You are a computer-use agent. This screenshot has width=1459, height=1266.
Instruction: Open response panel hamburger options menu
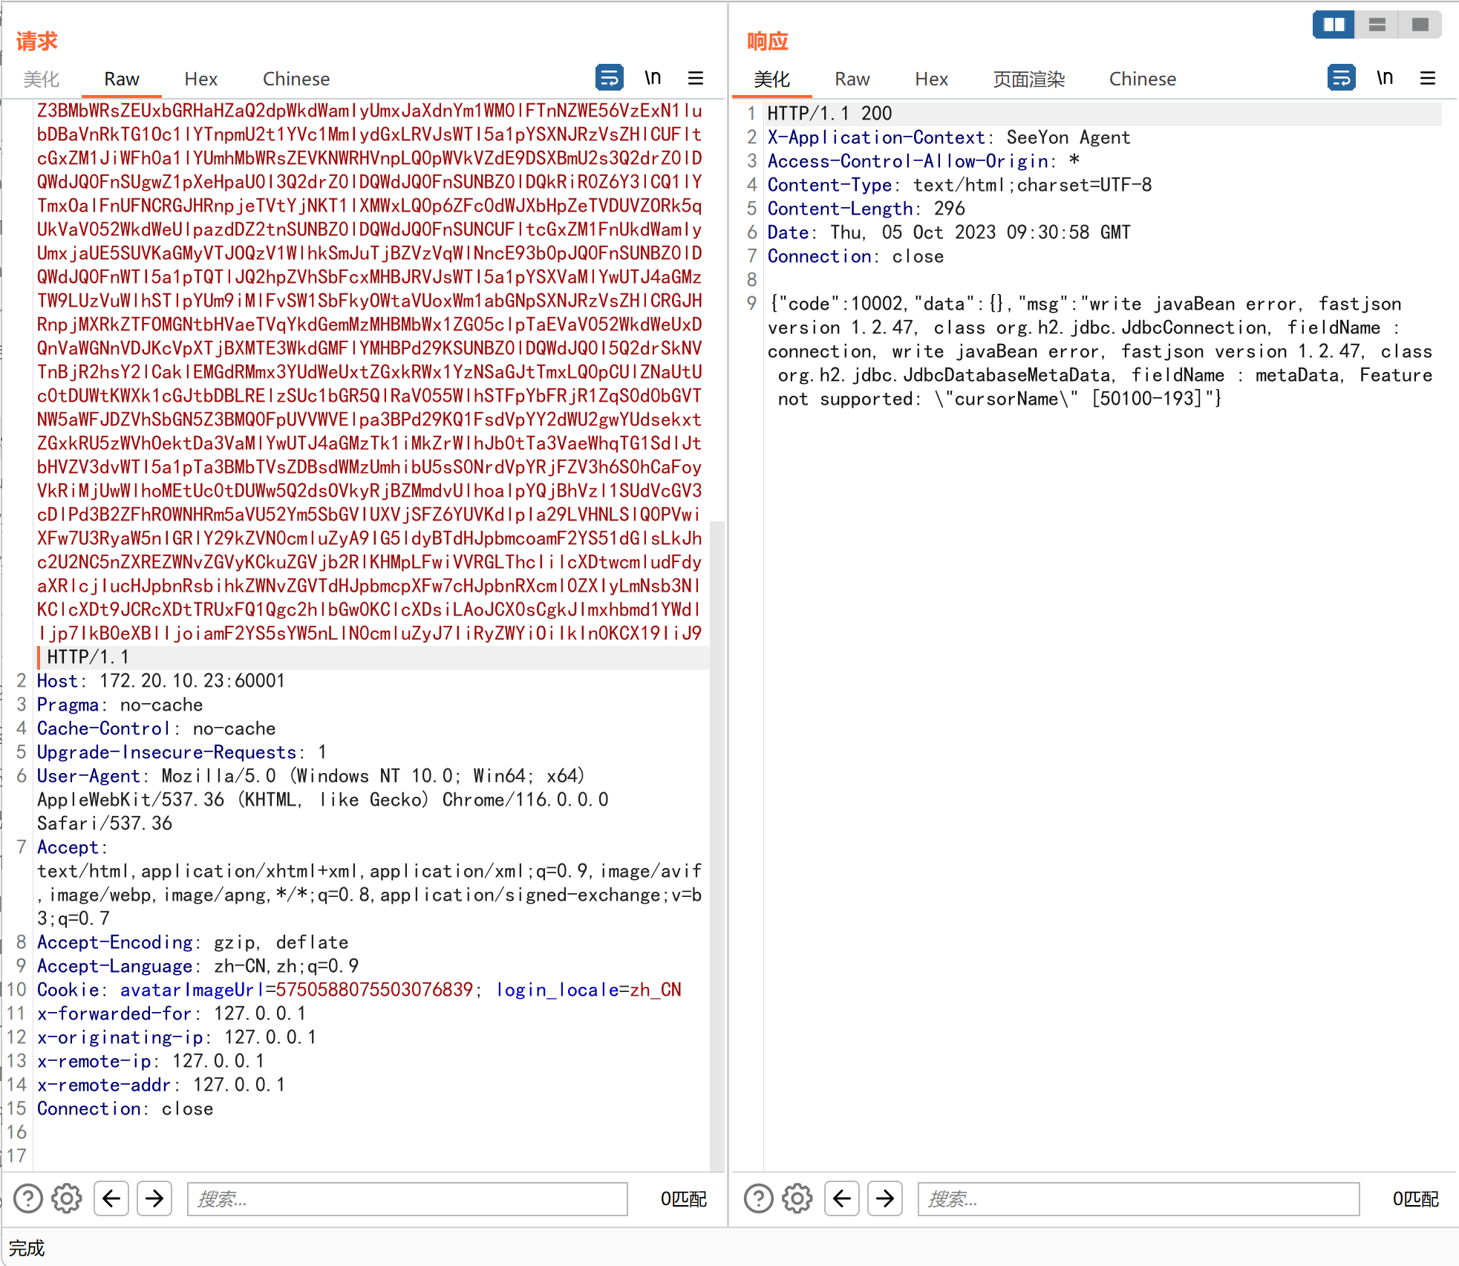1427,78
